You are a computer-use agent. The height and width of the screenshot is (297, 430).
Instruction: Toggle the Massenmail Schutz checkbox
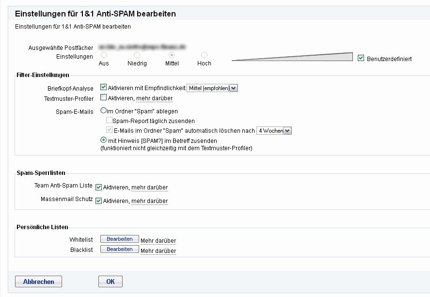point(98,201)
